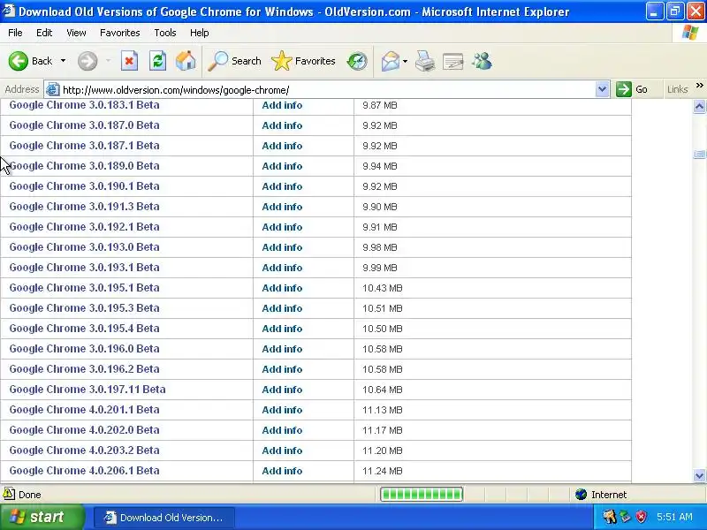Open the View menu
Viewport: 707px width, 530px height.
[x=76, y=33]
